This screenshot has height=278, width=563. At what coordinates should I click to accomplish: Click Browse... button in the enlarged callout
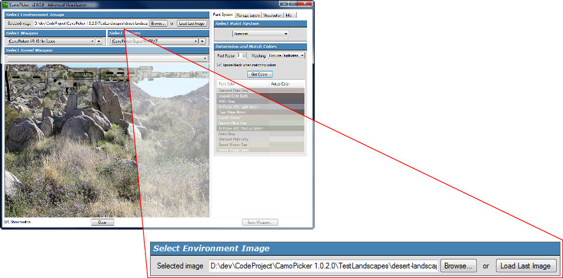click(x=458, y=266)
